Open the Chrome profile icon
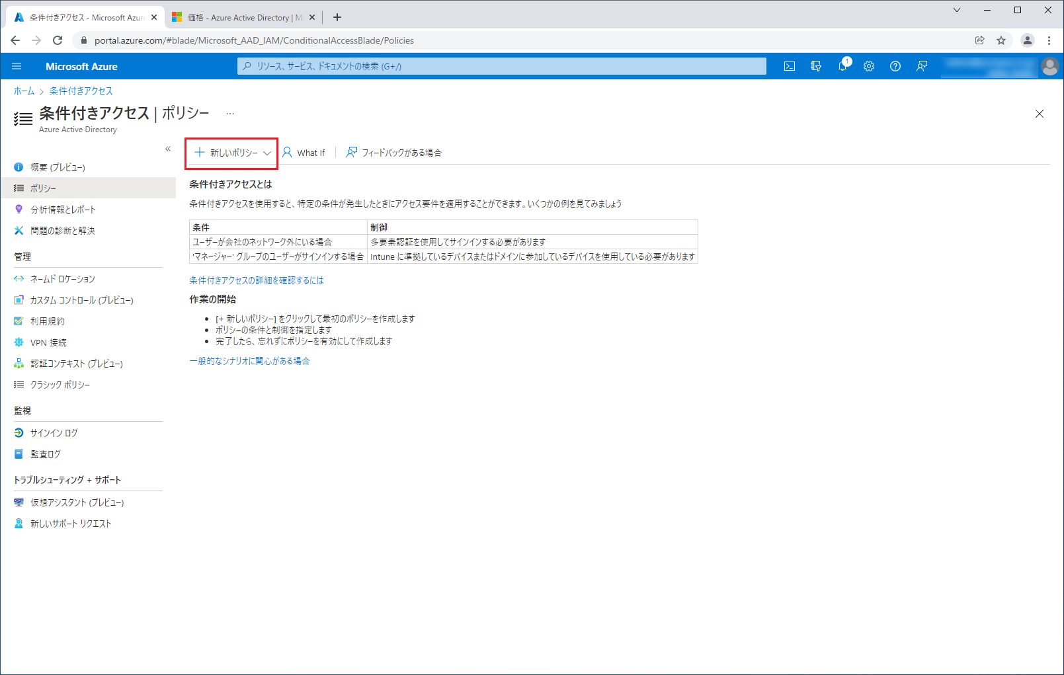 tap(1027, 40)
